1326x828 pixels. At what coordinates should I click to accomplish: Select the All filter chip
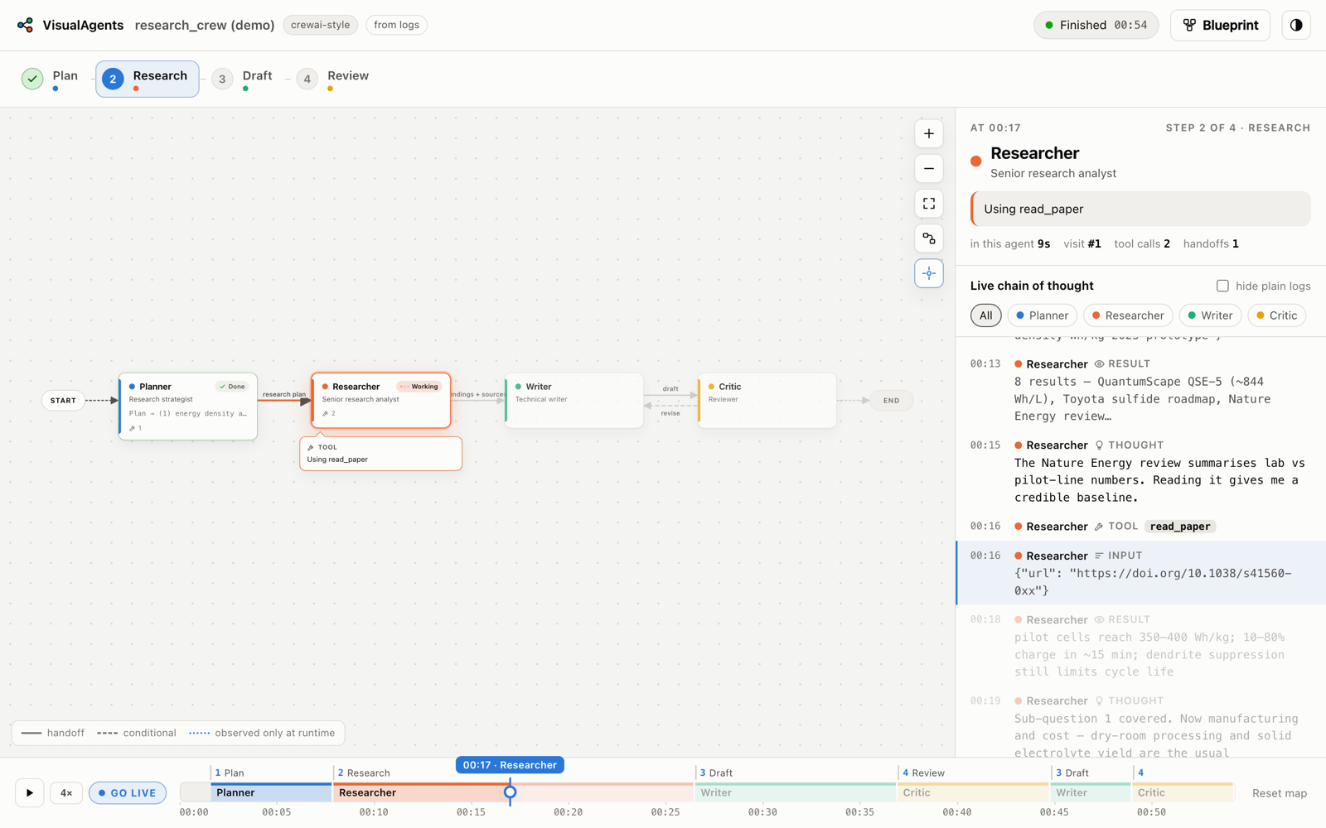pos(985,315)
